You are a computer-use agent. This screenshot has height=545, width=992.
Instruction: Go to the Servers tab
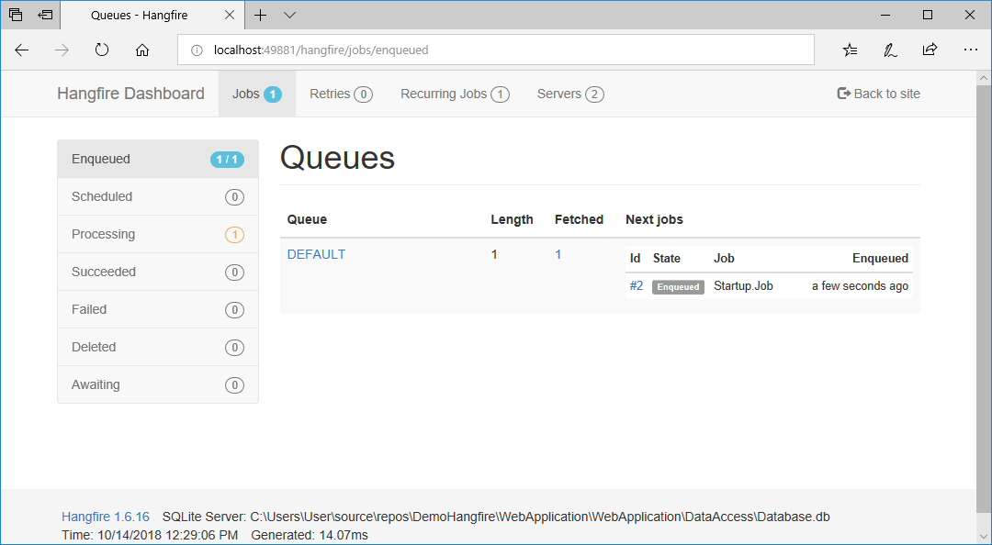pyautogui.click(x=570, y=95)
